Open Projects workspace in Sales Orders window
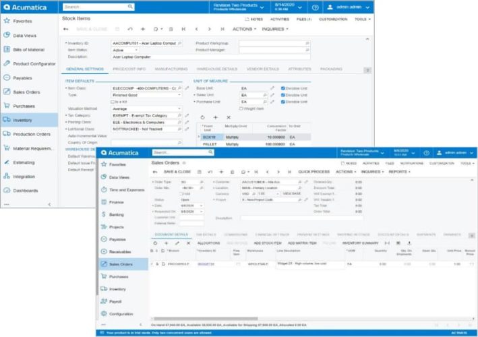Image resolution: width=478 pixels, height=337 pixels. pyautogui.click(x=116, y=227)
